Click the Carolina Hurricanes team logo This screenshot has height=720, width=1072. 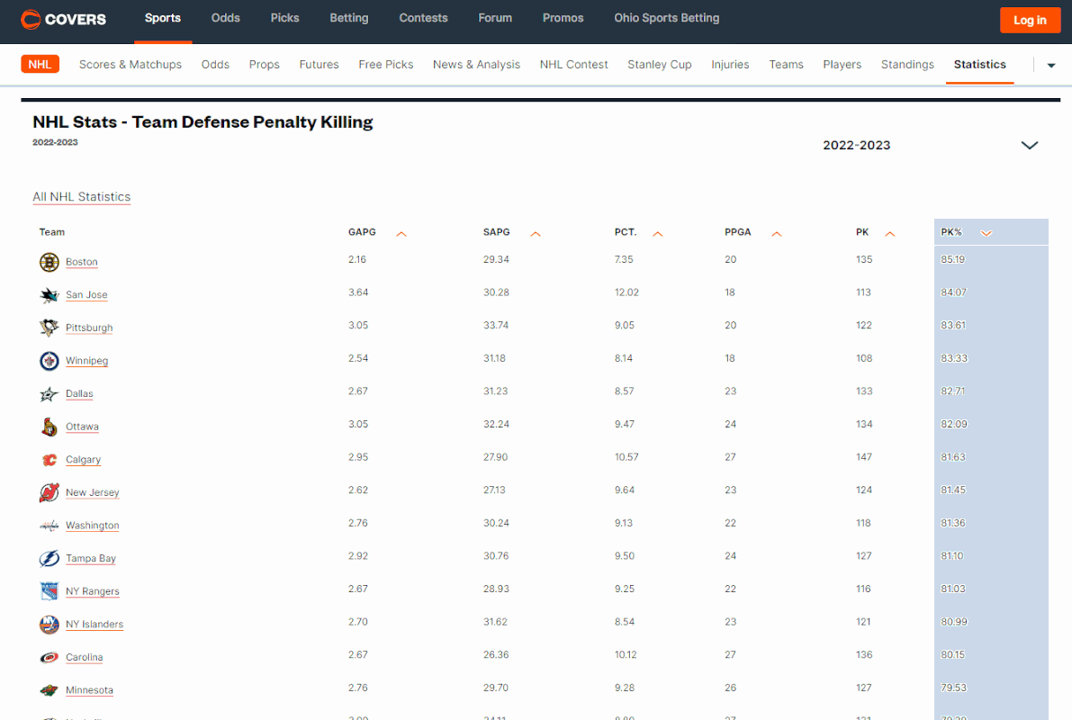50,657
